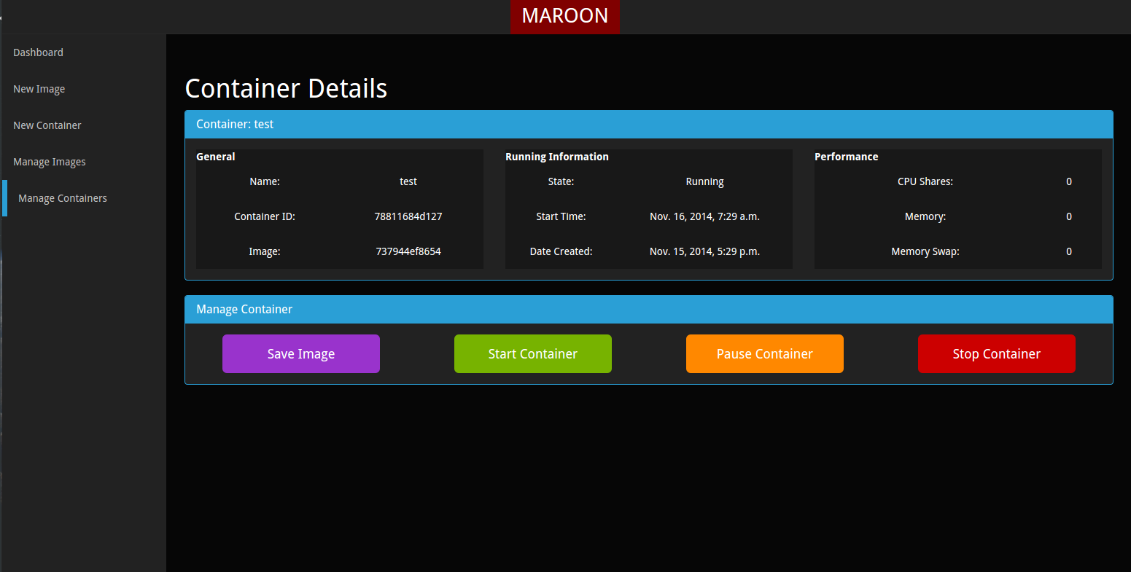Select Manage Containers in sidebar

[62, 197]
